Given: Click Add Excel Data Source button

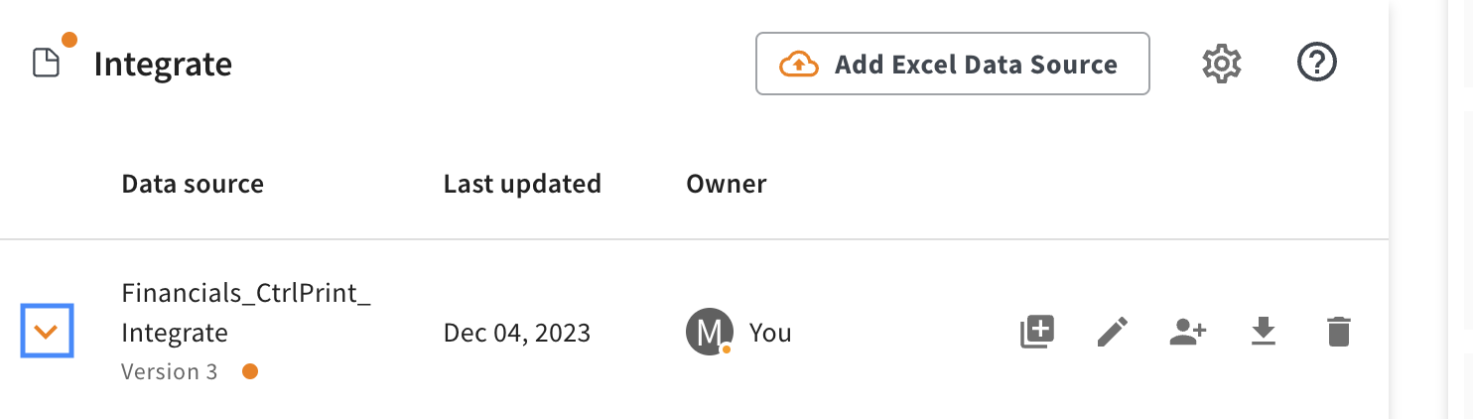Looking at the screenshot, I should point(953,64).
